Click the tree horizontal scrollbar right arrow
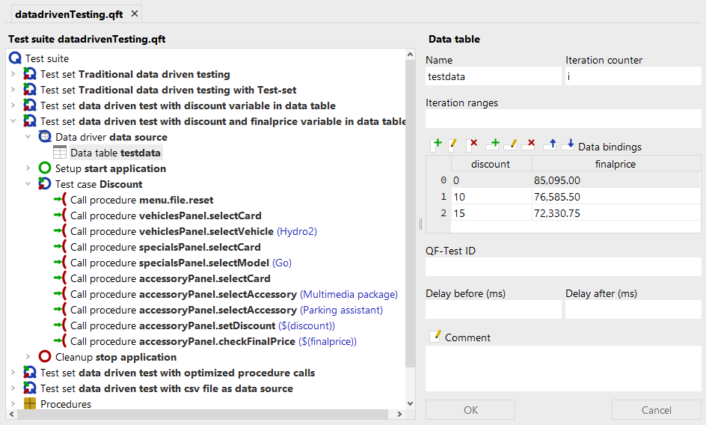 [x=399, y=414]
